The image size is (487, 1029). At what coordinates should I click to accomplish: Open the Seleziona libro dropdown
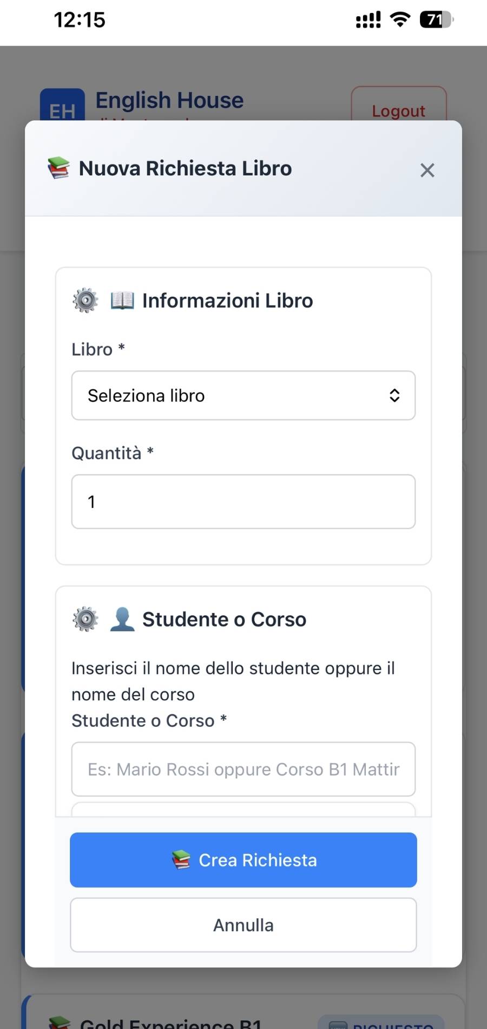pyautogui.click(x=243, y=395)
